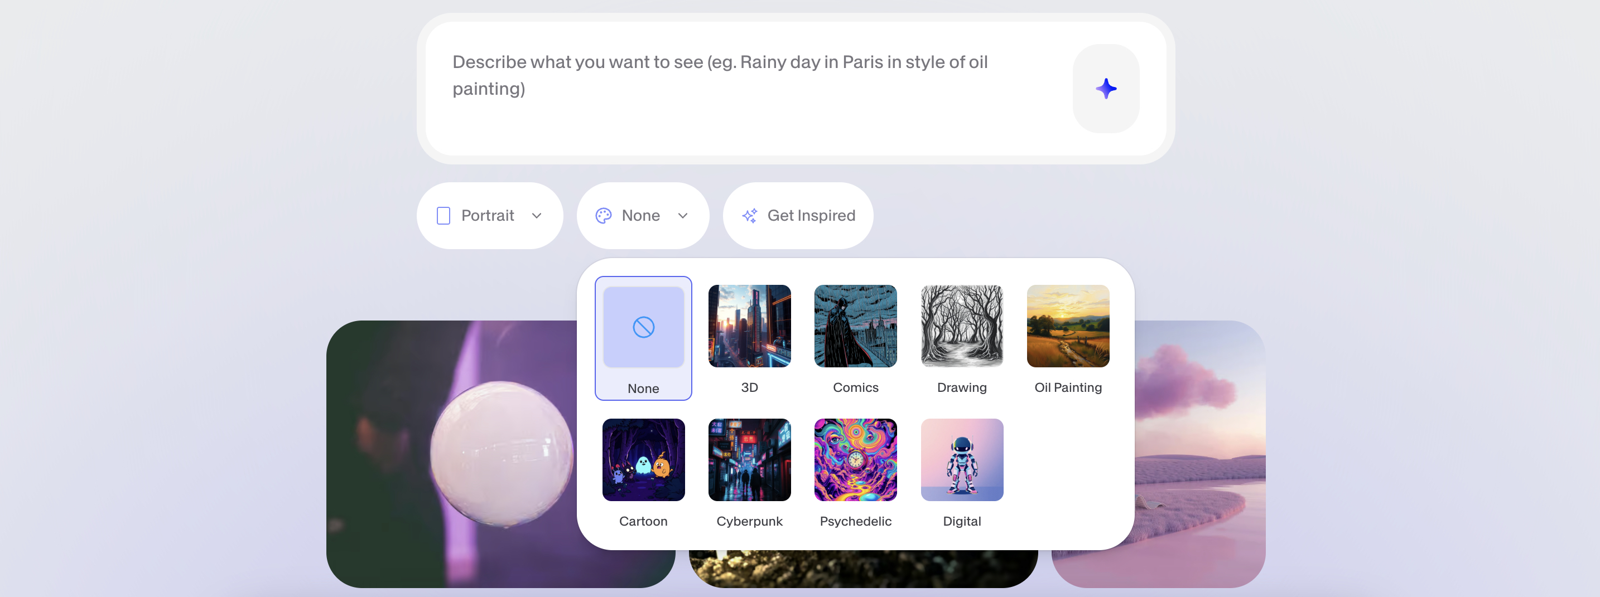The width and height of the screenshot is (1600, 597).
Task: Pick the Cyberpunk neon street style
Action: click(750, 460)
